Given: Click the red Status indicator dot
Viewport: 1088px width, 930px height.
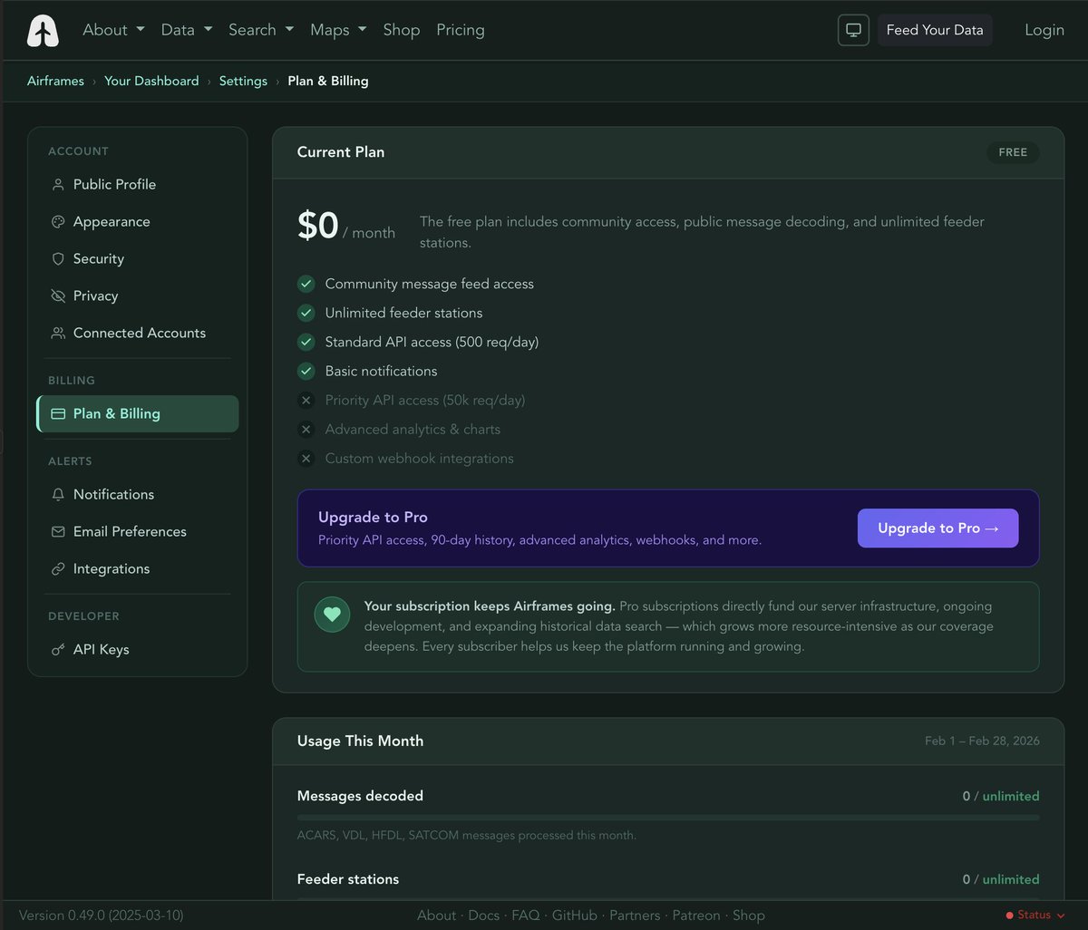Looking at the screenshot, I should (1009, 915).
